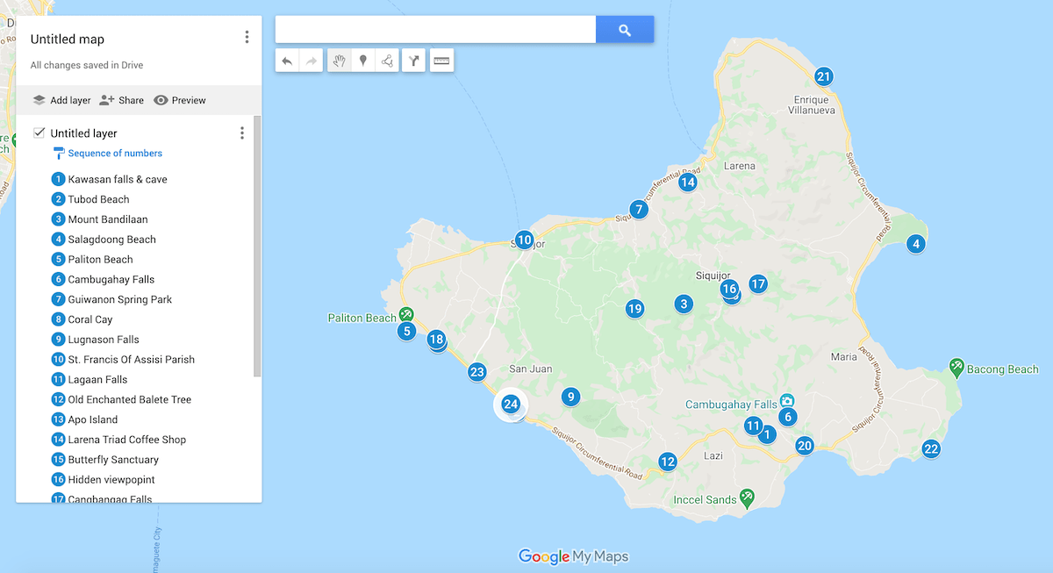Select Salagdoong Beach in the layer list
The height and width of the screenshot is (573, 1053).
click(x=111, y=240)
